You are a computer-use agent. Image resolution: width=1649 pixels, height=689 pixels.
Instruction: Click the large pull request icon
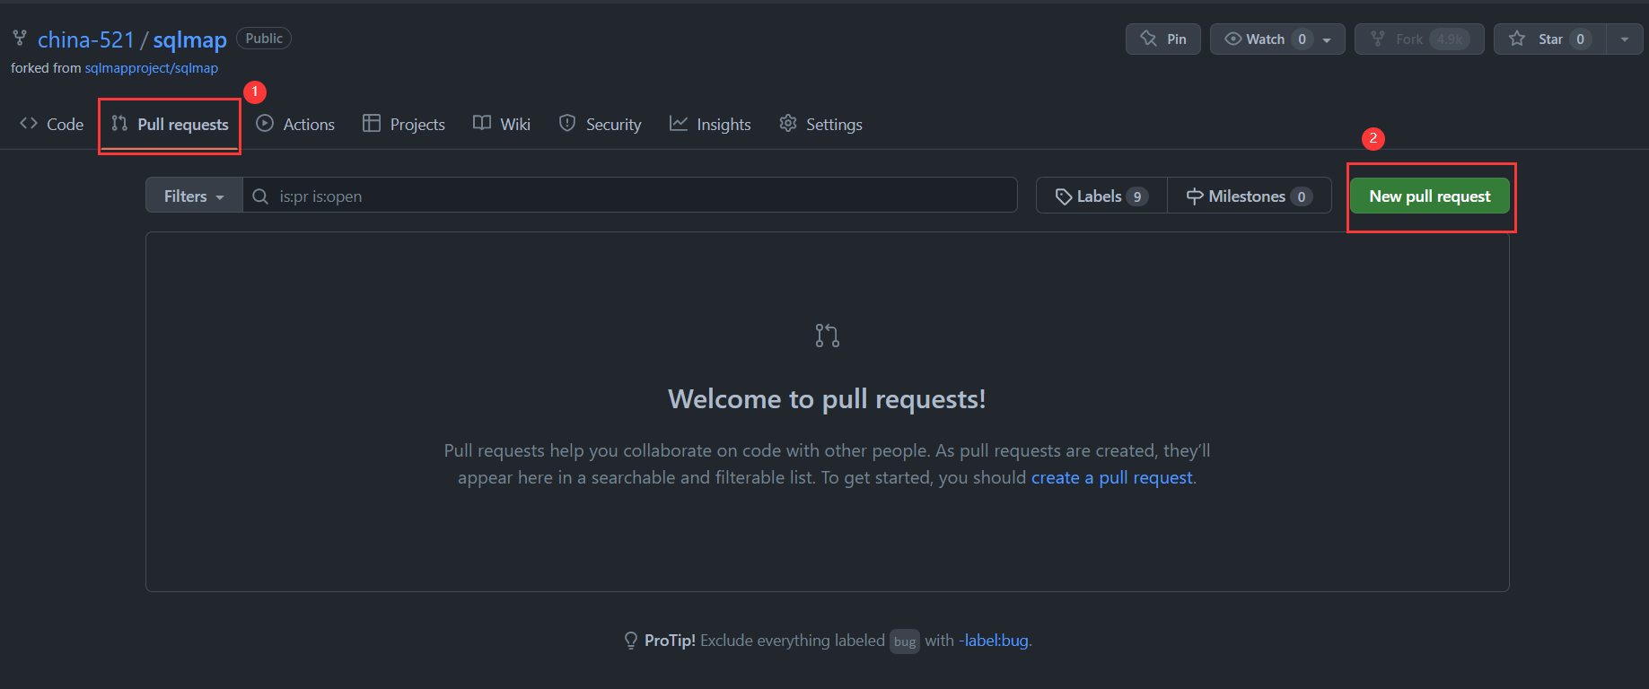(828, 336)
